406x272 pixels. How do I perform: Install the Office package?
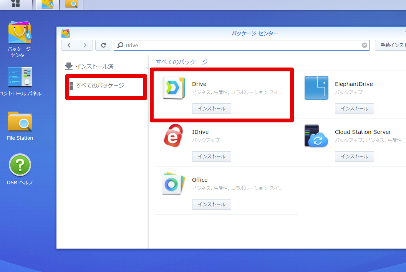(212, 204)
